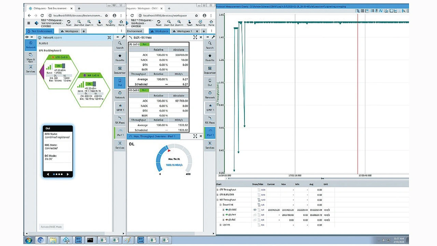Viewport: 437px width, 246px height.
Task: Open Meas & Gen in left sidebar
Action: [30, 57]
